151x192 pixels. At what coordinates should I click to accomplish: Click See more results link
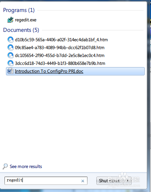click(x=26, y=166)
